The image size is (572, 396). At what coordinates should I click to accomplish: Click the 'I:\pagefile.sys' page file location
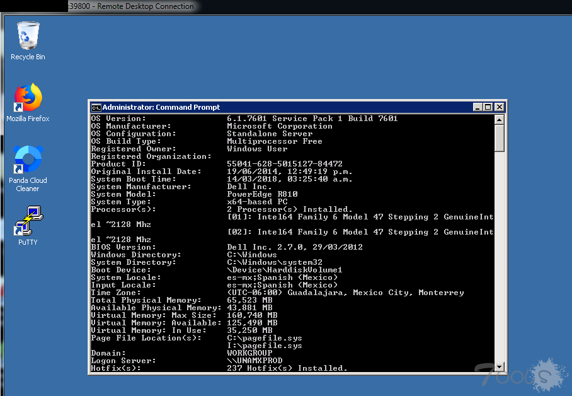(x=265, y=346)
